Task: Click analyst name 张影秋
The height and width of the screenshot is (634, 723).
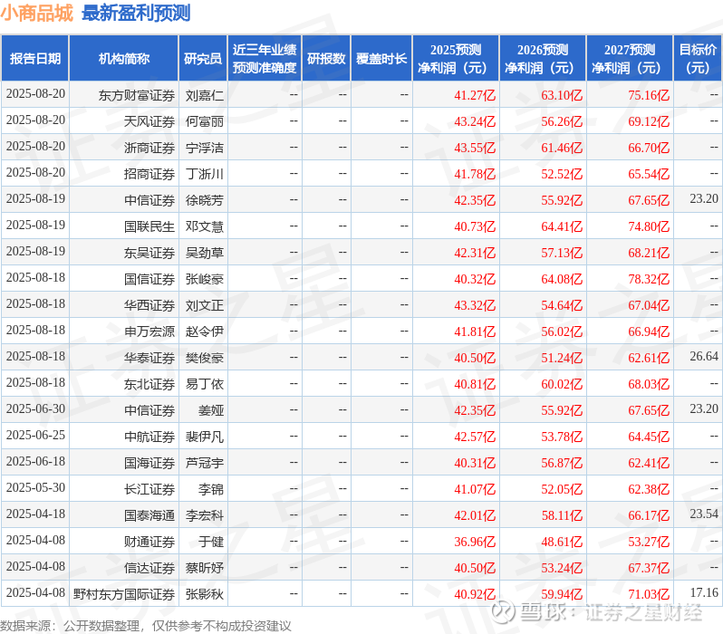Action: [204, 595]
